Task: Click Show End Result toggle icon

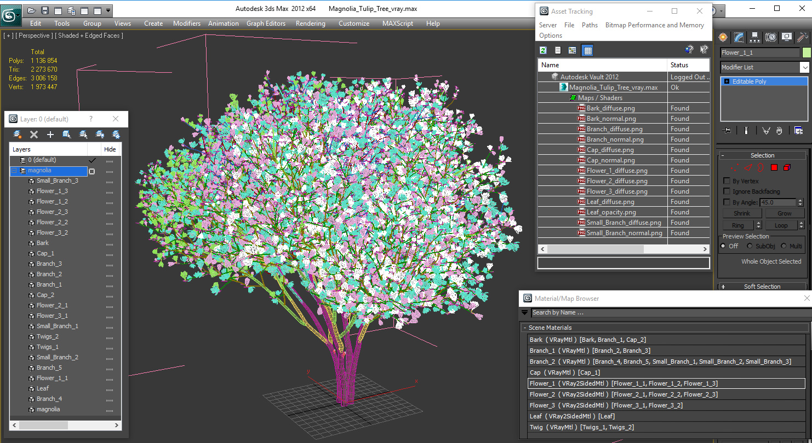Action: coord(746,130)
